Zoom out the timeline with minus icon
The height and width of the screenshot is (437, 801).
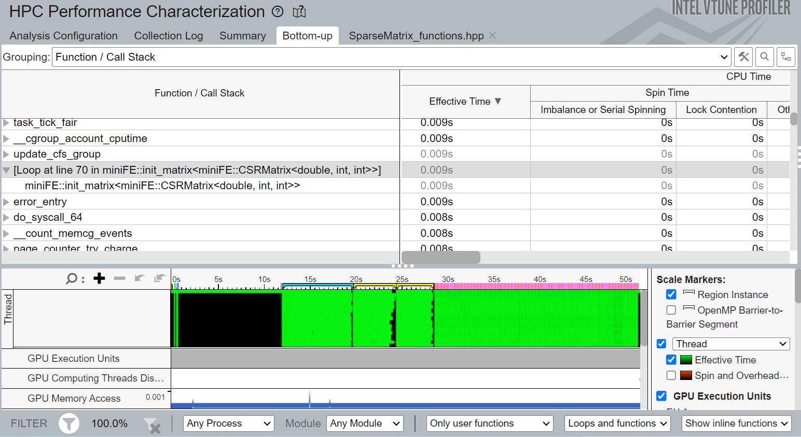coord(119,278)
